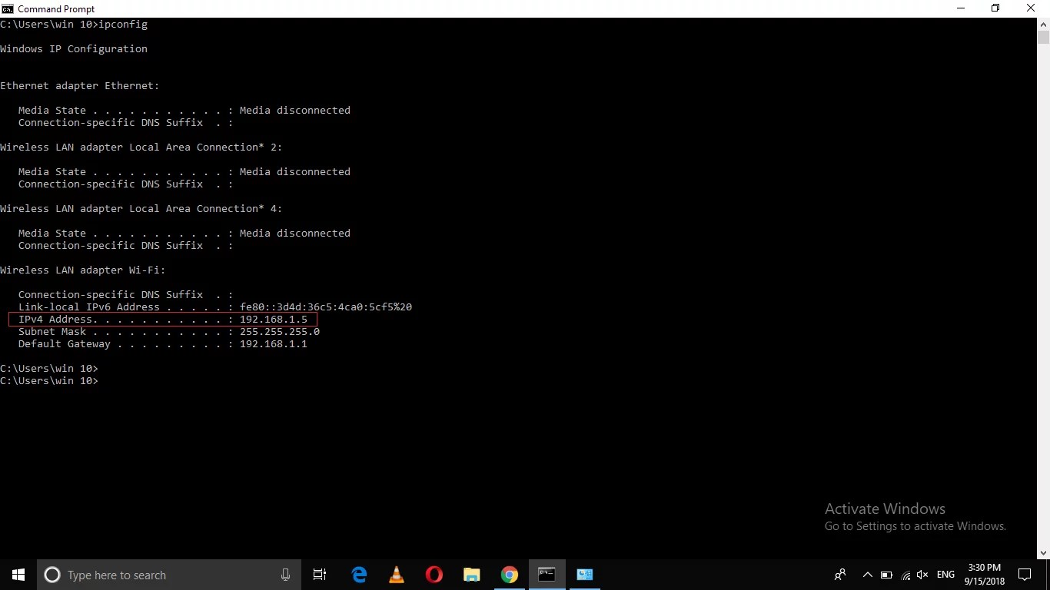Click the People icon in the system tray
1050x590 pixels.
click(x=840, y=575)
